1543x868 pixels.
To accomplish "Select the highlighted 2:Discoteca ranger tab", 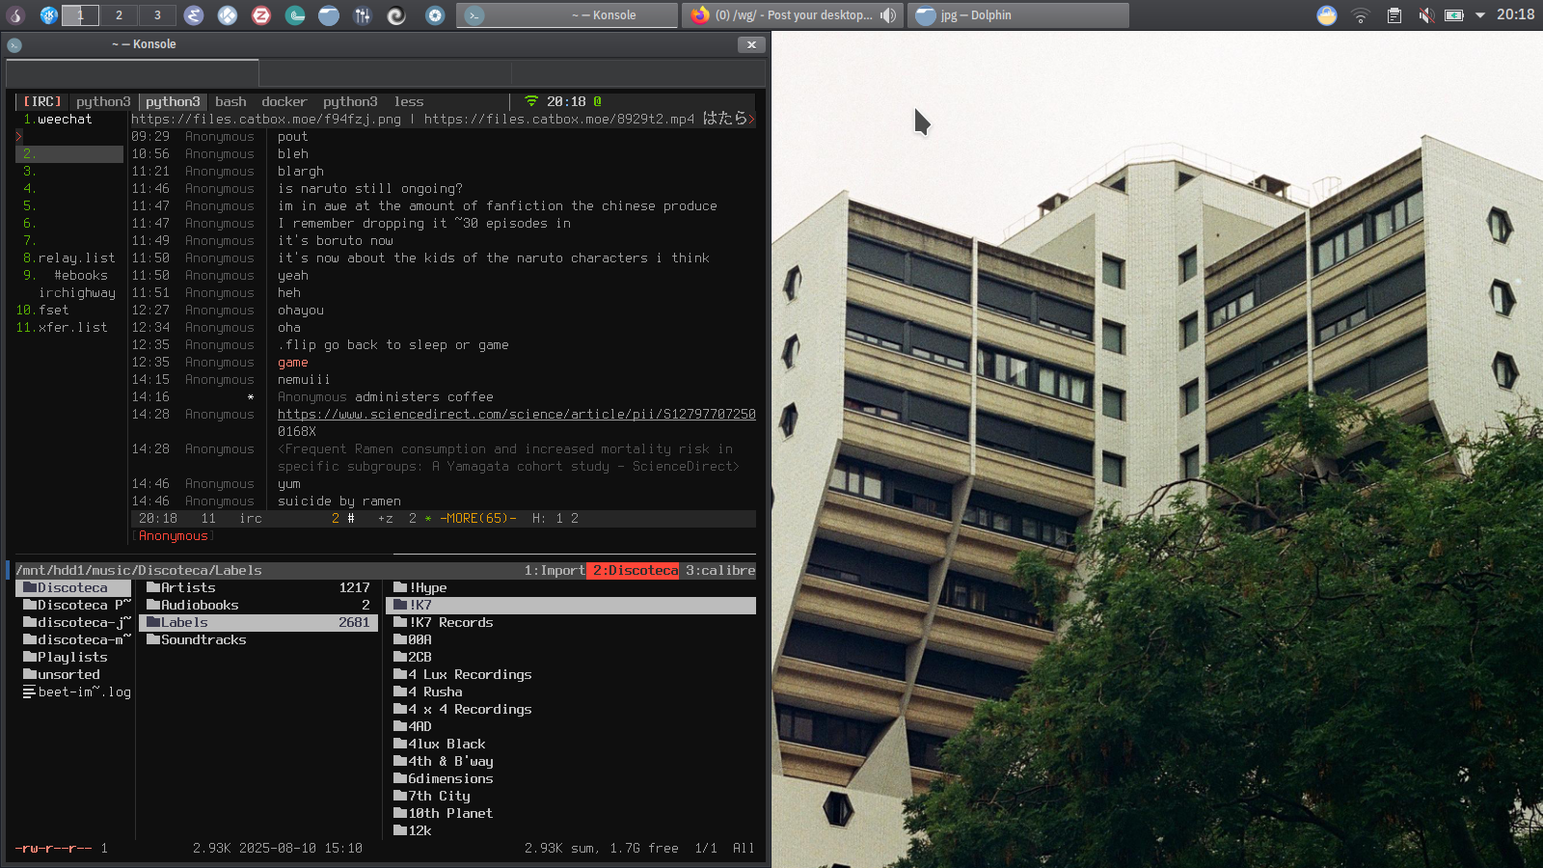I will pos(633,570).
